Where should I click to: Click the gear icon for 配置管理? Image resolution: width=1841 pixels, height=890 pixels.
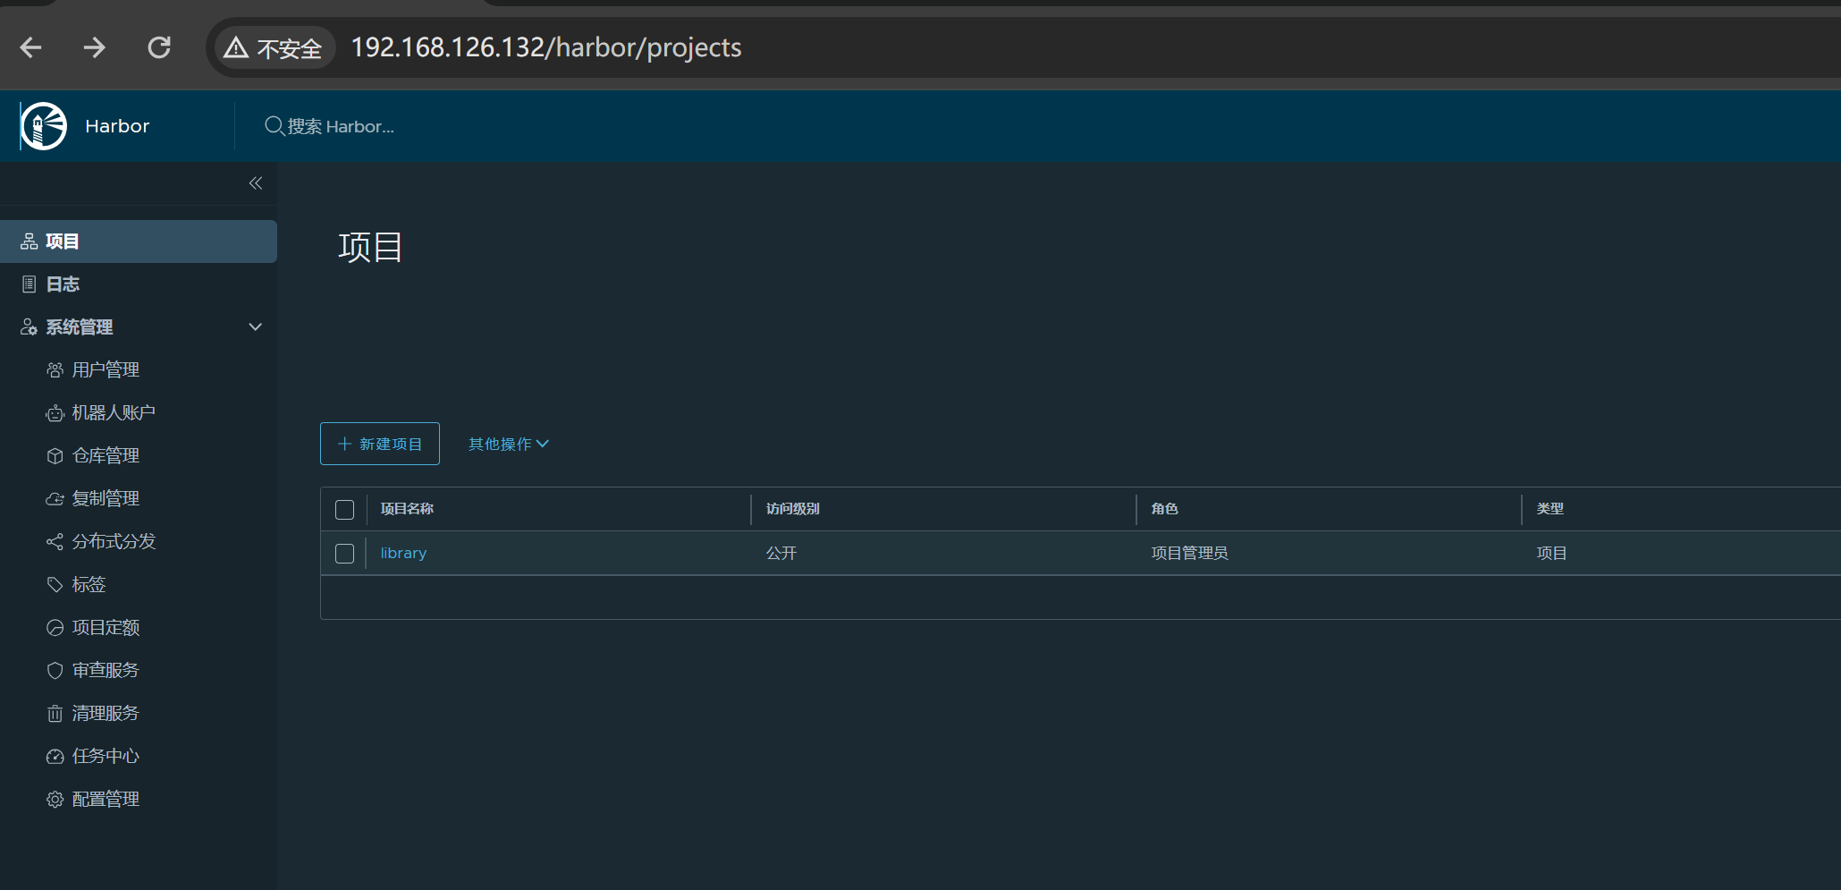[55, 800]
